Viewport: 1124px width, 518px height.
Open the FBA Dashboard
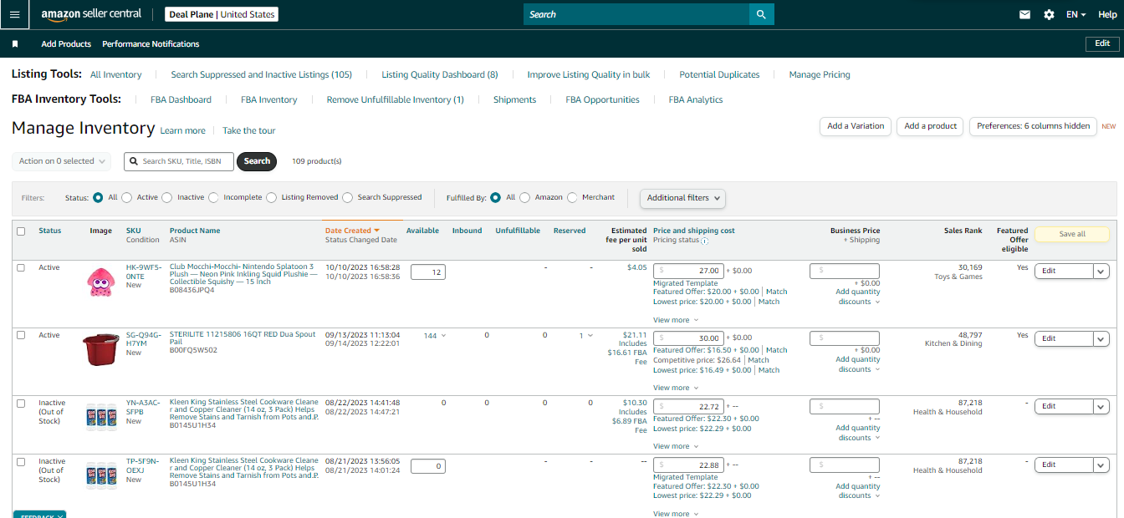point(181,99)
